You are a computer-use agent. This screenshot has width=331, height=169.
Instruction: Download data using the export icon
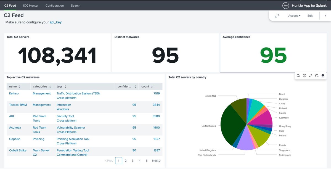[323, 75]
